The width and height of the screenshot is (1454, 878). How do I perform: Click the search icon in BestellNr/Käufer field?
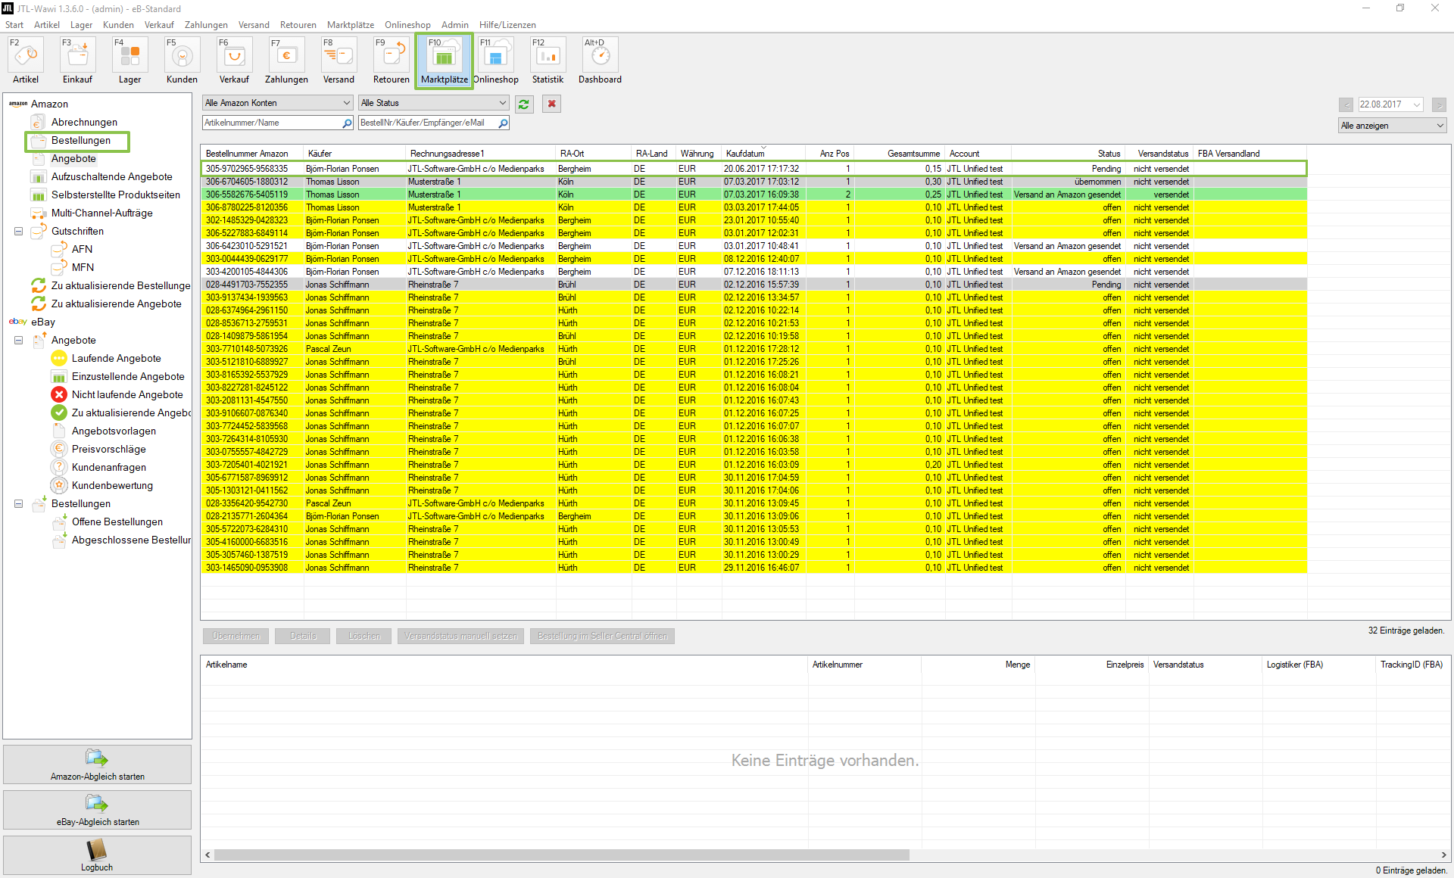[503, 123]
